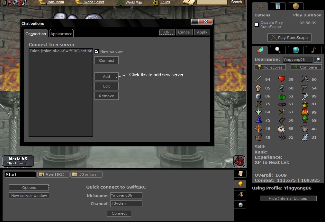Click the Channel input field

(x=126, y=204)
